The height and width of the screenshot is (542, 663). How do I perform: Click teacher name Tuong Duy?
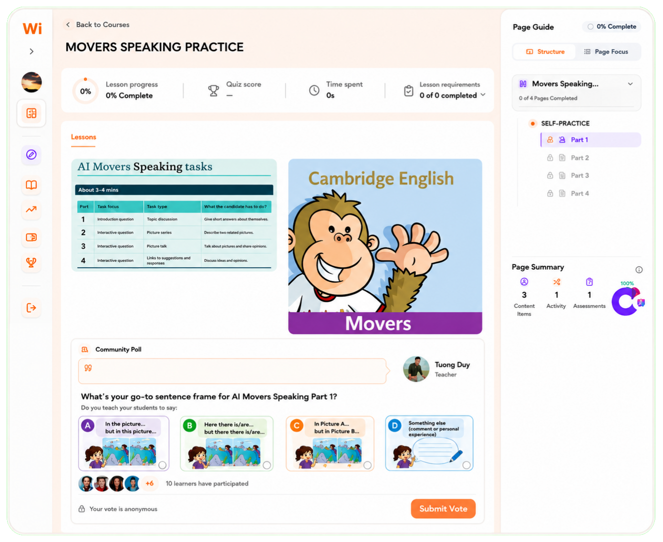[x=452, y=365]
